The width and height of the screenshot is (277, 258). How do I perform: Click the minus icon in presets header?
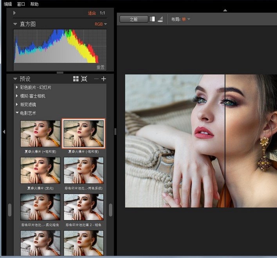point(96,79)
